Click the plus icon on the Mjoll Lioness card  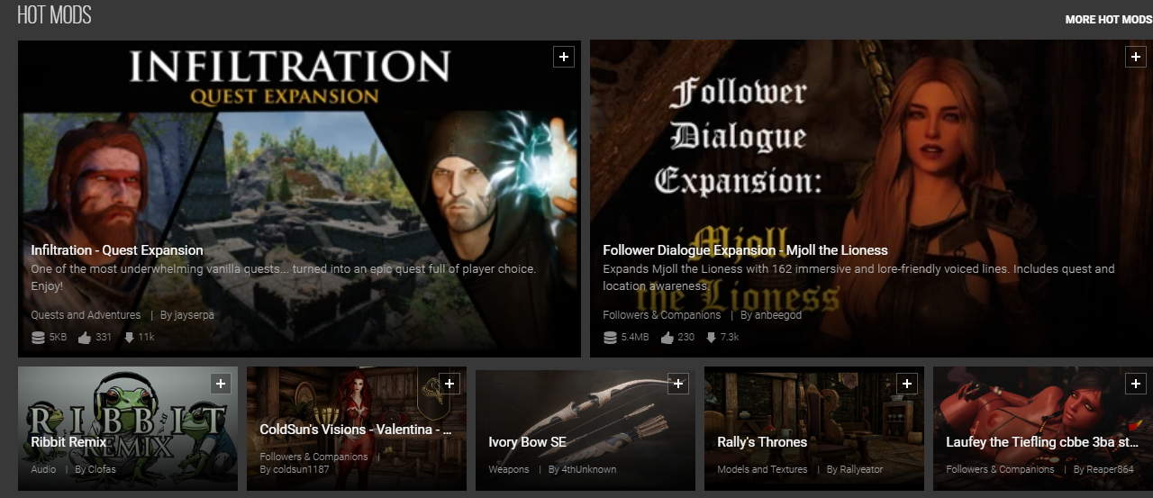pyautogui.click(x=1135, y=57)
